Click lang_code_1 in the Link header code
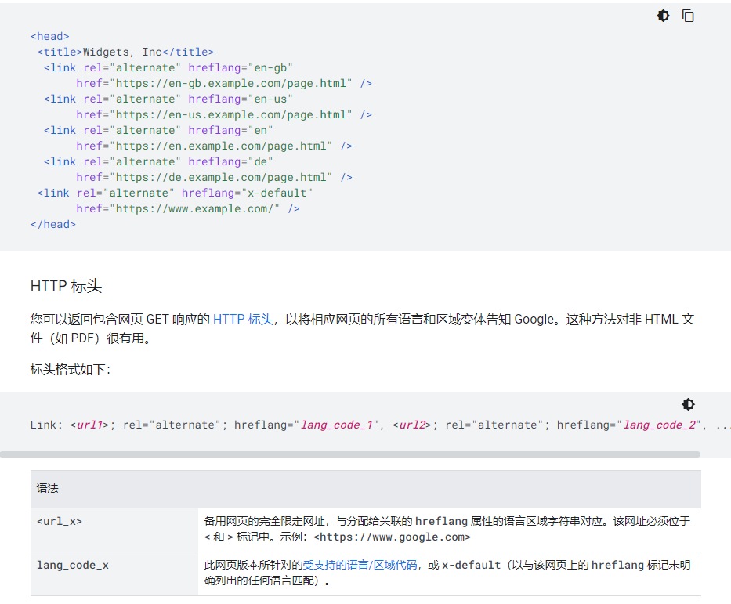 336,425
